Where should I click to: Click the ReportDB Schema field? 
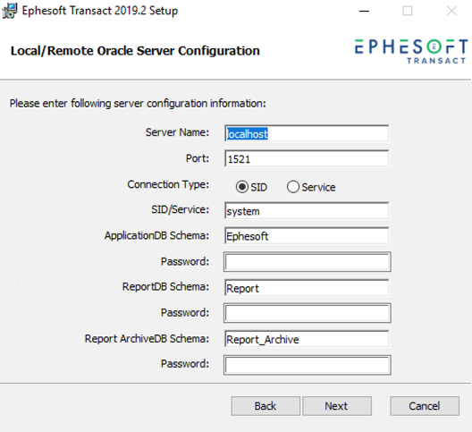click(307, 288)
